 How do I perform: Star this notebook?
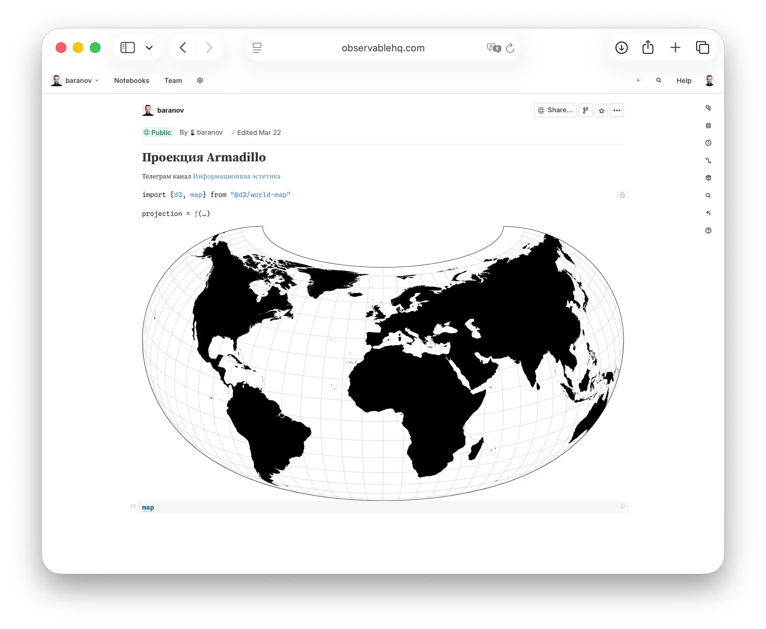[x=601, y=110]
